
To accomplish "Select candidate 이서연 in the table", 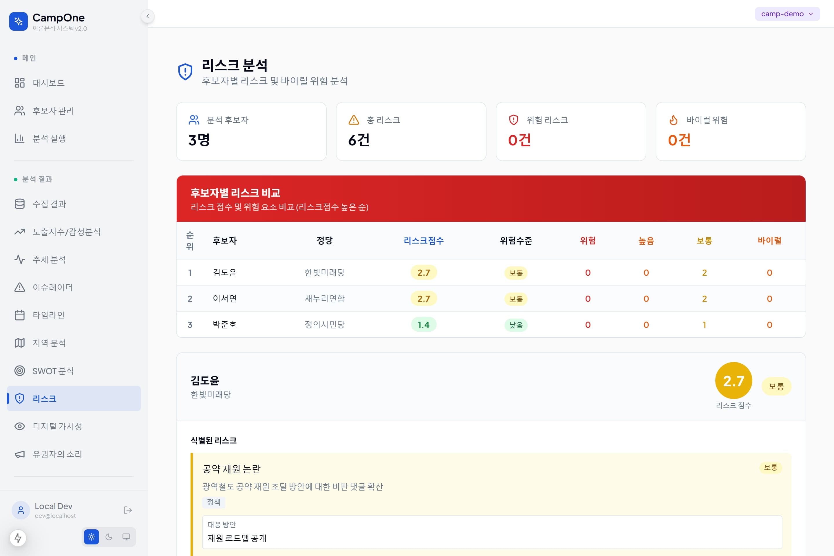I will coord(225,299).
